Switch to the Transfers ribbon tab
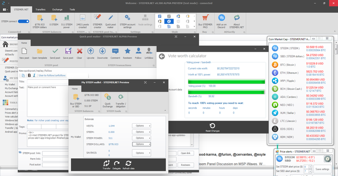Screen dimensions: 338x176 click(x=40, y=10)
